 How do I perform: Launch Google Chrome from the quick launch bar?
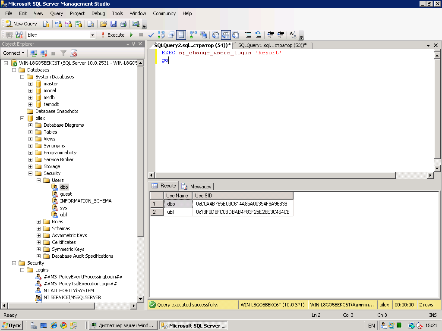(63, 326)
